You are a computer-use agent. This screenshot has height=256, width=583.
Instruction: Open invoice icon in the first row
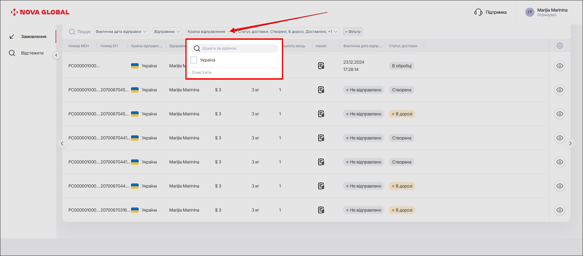point(321,66)
